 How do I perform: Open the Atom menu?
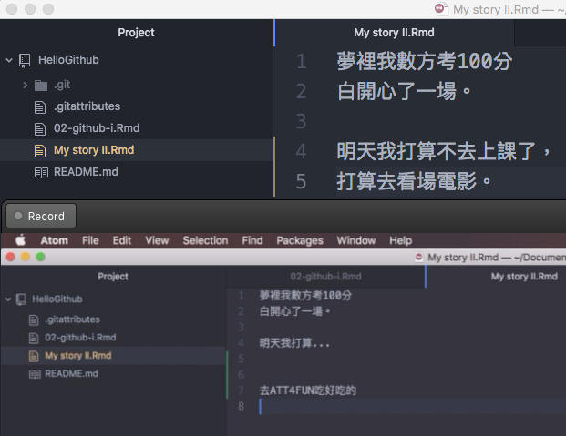54,240
